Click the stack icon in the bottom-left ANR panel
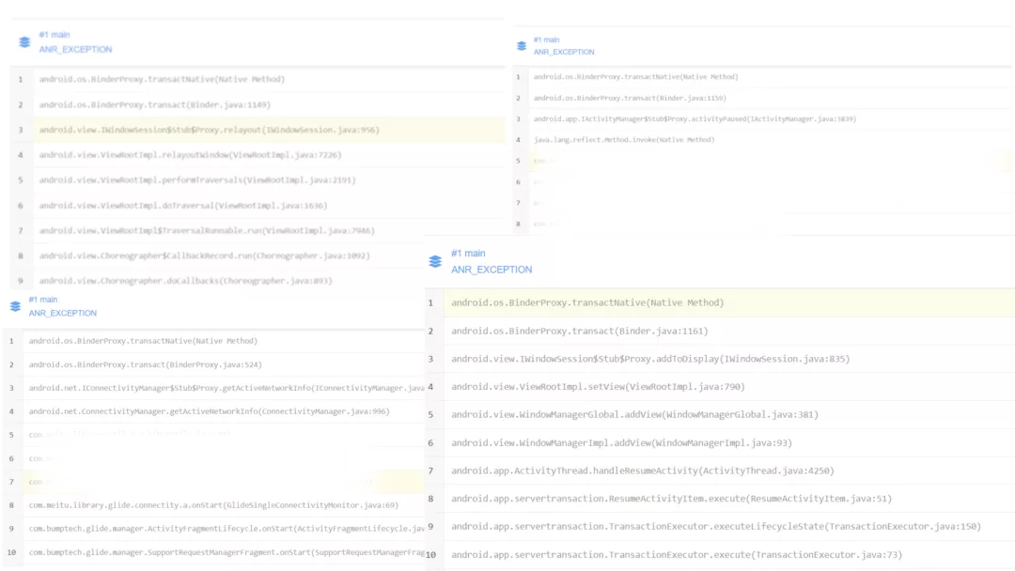The image size is (1015, 571). [14, 306]
